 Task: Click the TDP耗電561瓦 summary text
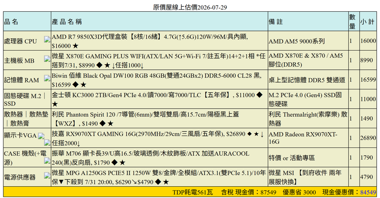tap(192, 193)
